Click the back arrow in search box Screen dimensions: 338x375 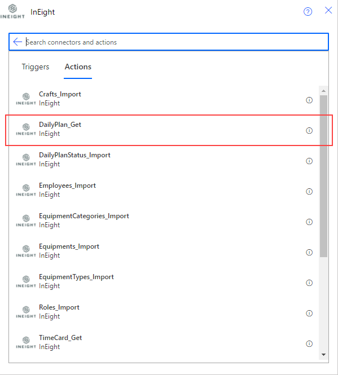[x=17, y=42]
